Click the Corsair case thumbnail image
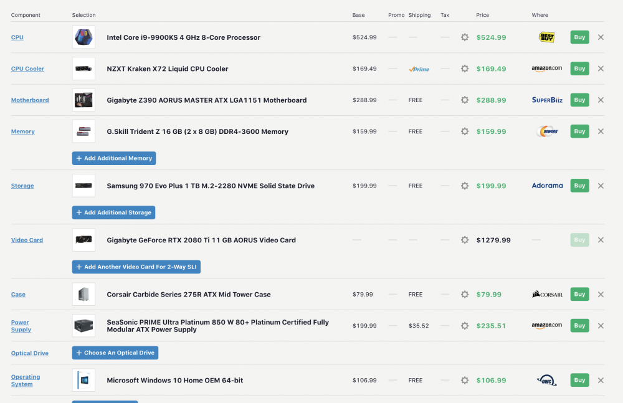The width and height of the screenshot is (623, 403). point(83,294)
